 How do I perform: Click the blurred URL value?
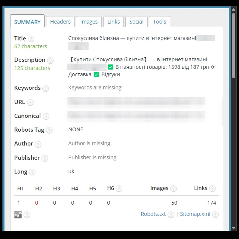click(137, 102)
